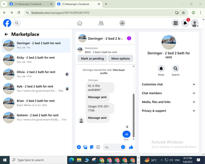205x164 pixels.
Task: Show hidden system tray icons
Action: click(162, 160)
